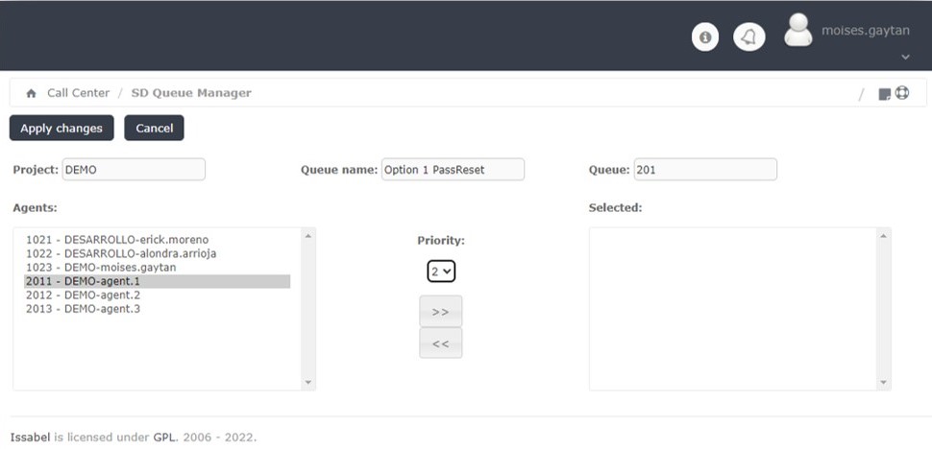Viewport: 932px width, 449px height.
Task: Choose 2013 - DEMO-agent.3 from Agents
Action: (83, 309)
